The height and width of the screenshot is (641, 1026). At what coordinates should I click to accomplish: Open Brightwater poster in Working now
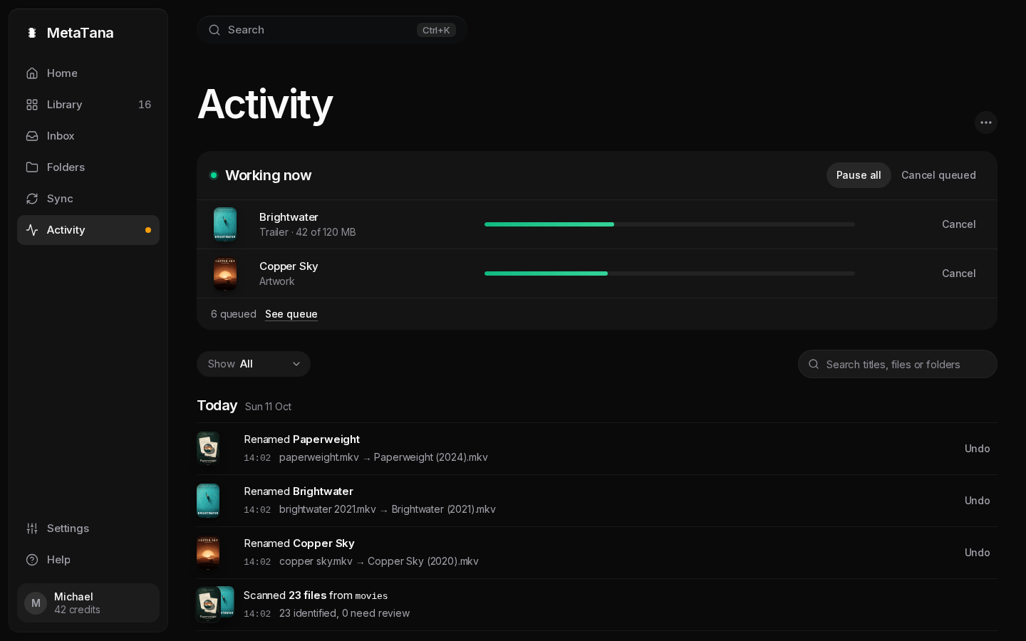[x=225, y=224]
